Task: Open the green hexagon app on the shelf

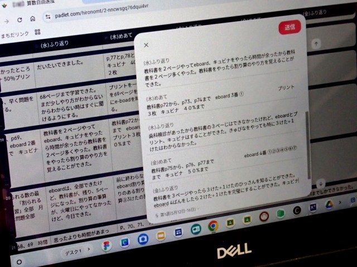Action: pos(281,214)
